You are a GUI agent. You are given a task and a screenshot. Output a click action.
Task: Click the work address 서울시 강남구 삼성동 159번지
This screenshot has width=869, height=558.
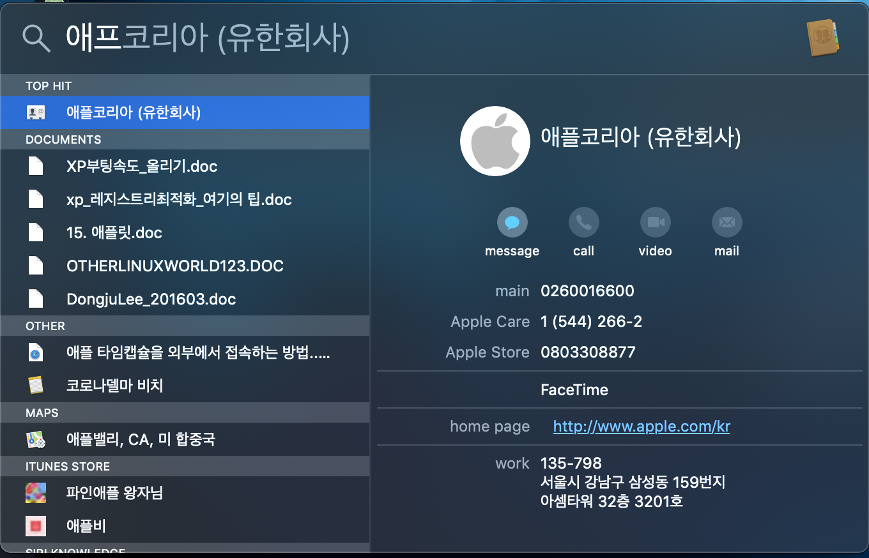(x=633, y=482)
